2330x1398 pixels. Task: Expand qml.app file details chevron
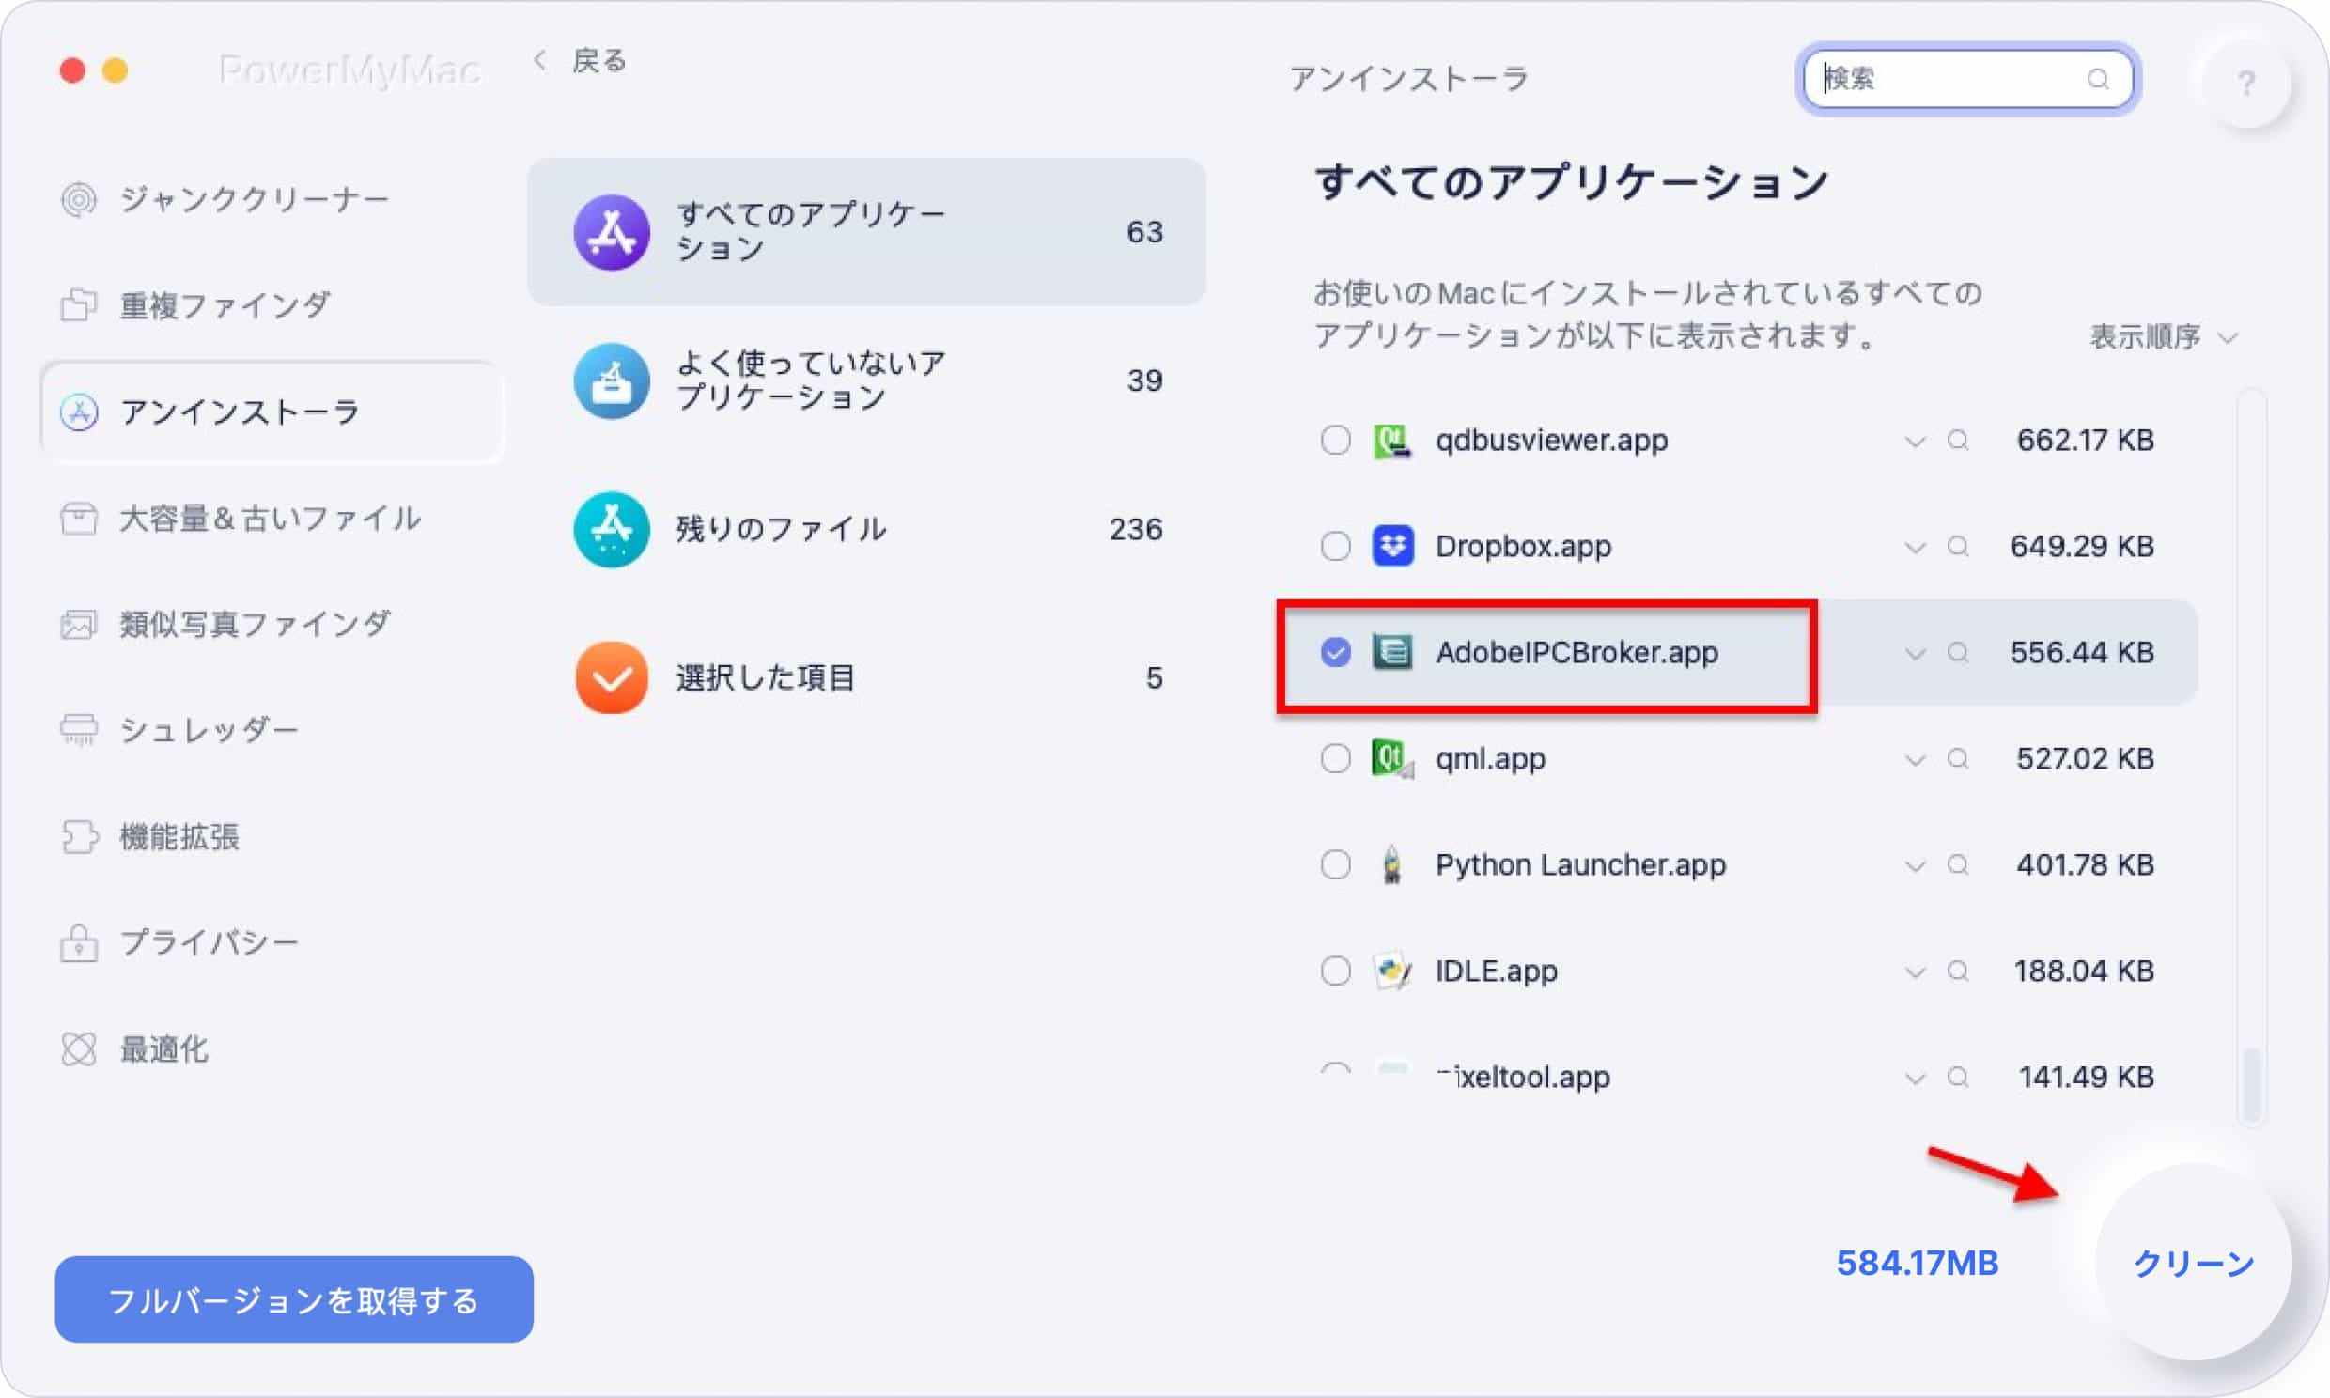1915,759
